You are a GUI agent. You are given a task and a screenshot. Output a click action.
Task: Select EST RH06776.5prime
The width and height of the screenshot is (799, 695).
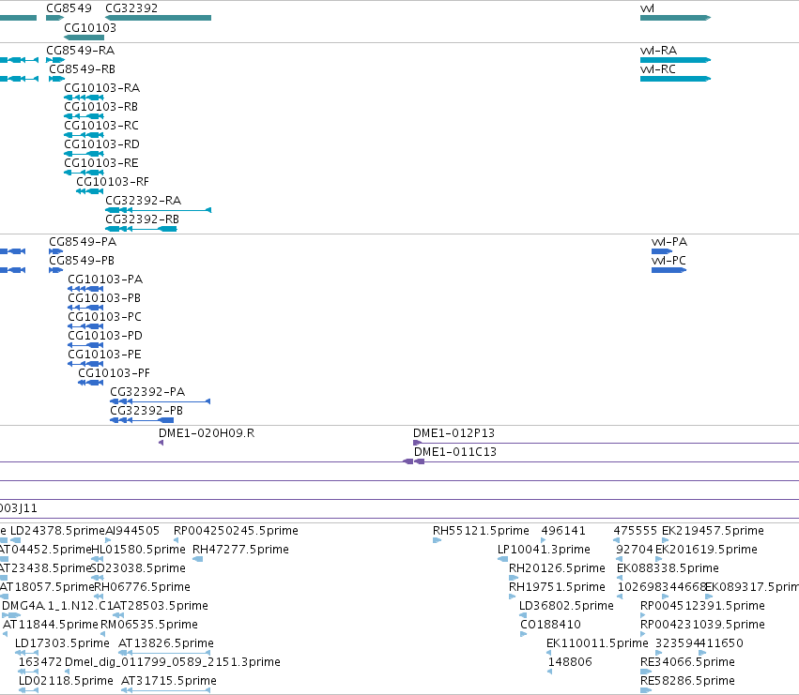(143, 587)
